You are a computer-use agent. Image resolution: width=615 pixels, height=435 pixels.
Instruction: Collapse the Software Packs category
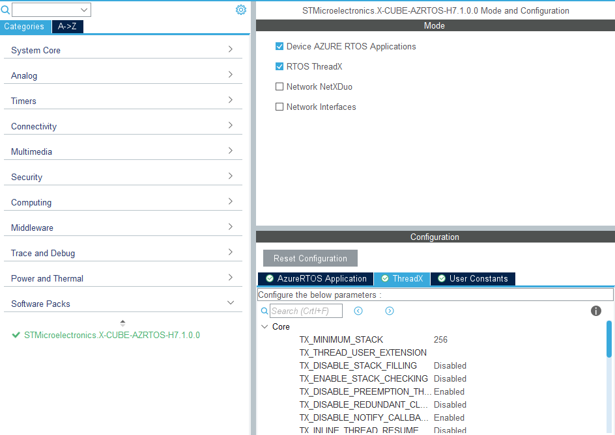pos(122,304)
